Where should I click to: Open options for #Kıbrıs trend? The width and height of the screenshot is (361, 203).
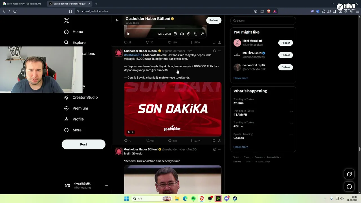pyautogui.click(x=291, y=100)
